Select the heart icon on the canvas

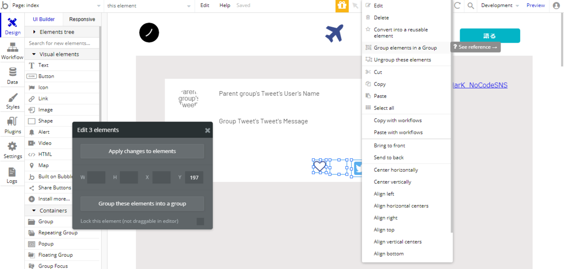tap(320, 166)
